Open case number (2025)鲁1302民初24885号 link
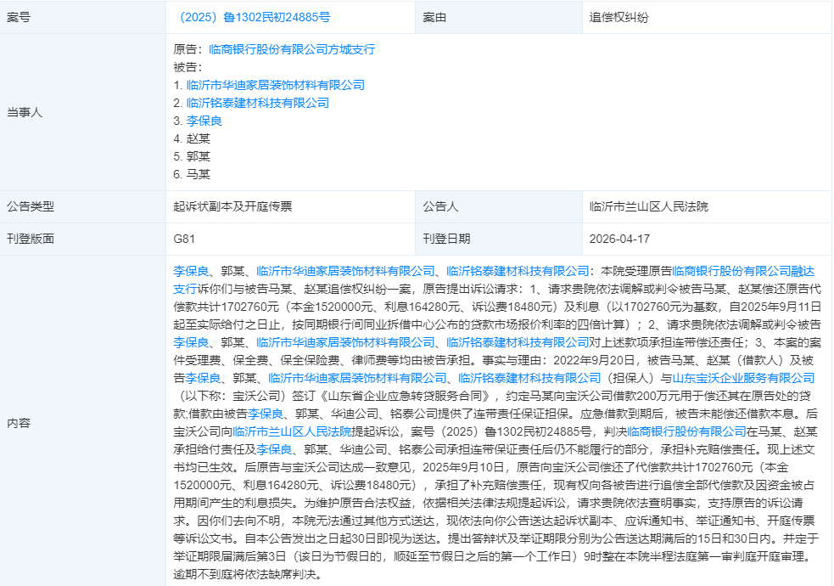 pos(252,17)
